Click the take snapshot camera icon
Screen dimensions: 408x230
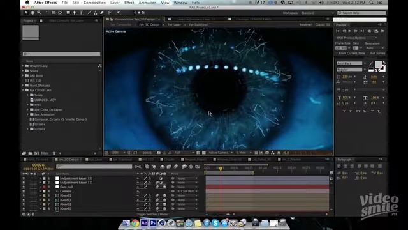coord(159,153)
